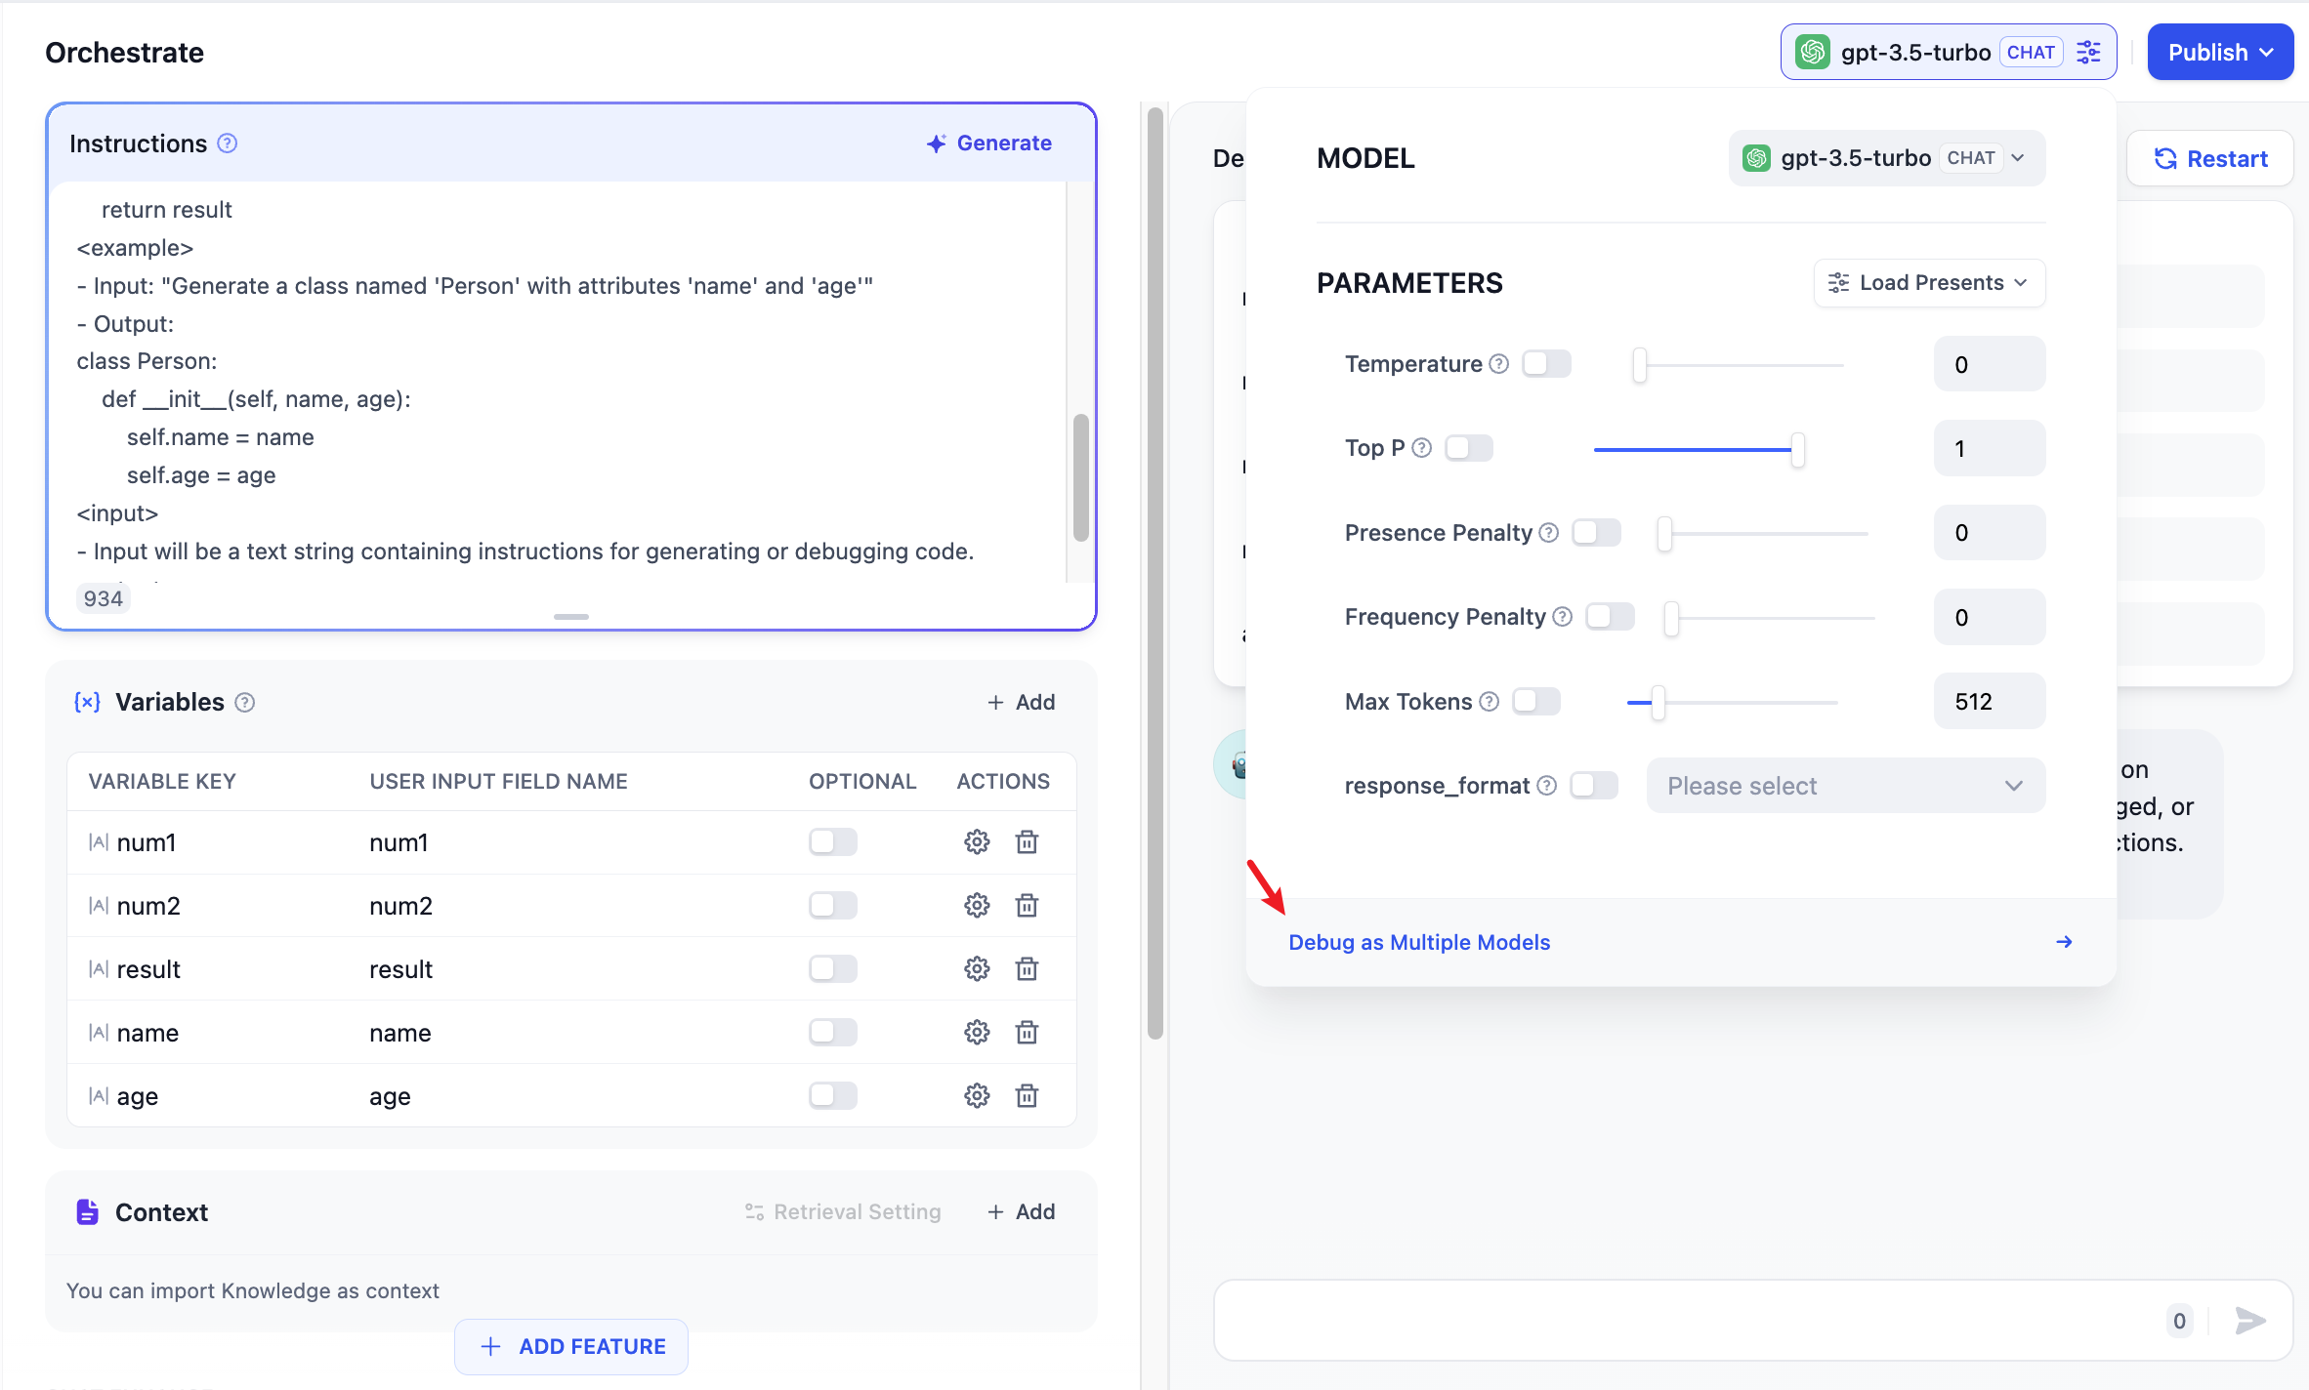The height and width of the screenshot is (1390, 2309).
Task: Click the Temperature help icon
Action: pos(1499,364)
